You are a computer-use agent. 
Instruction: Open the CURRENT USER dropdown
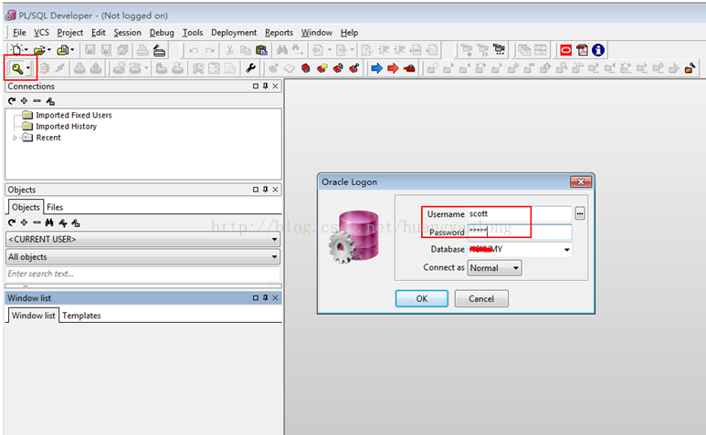pyautogui.click(x=274, y=239)
